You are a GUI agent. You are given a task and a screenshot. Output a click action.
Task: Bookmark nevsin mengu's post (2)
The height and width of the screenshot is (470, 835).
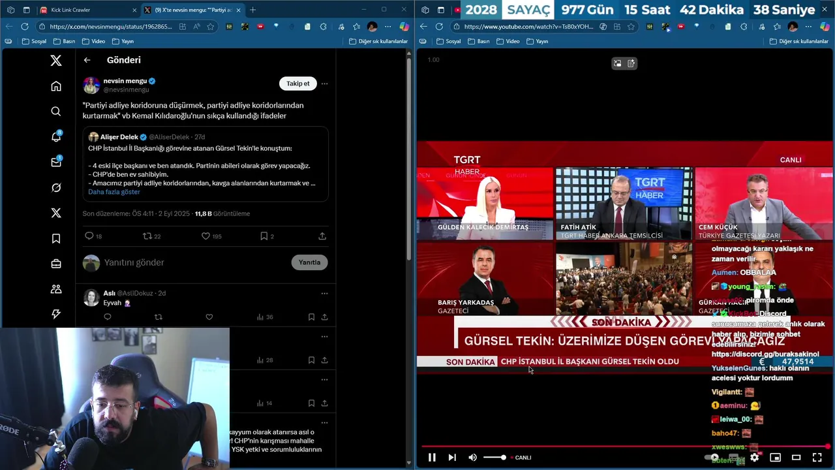tap(267, 236)
